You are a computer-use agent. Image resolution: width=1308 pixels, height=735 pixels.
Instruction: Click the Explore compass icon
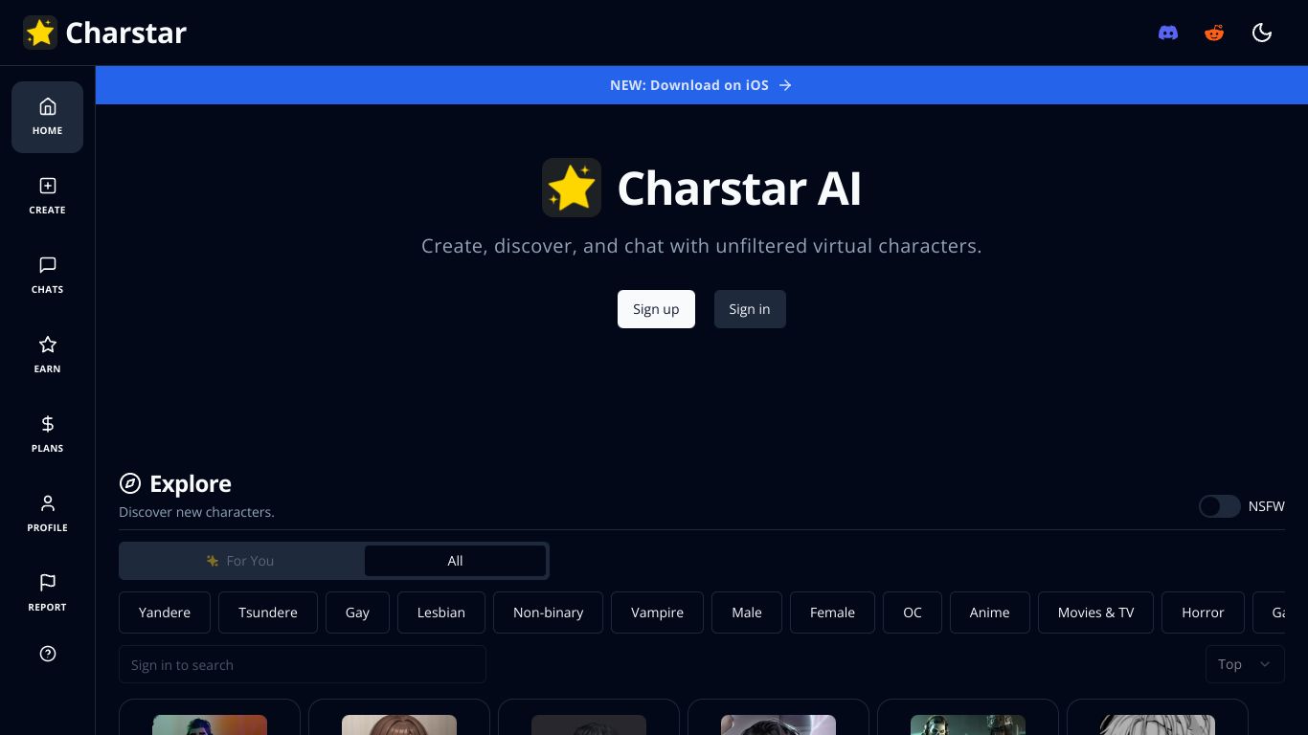point(129,483)
